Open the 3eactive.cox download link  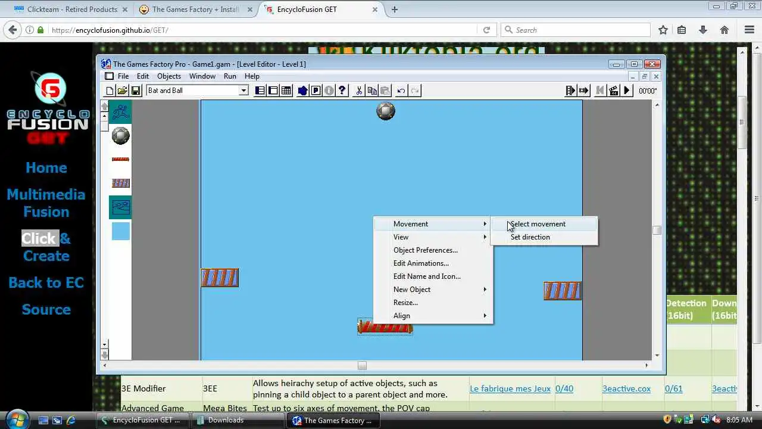626,388
